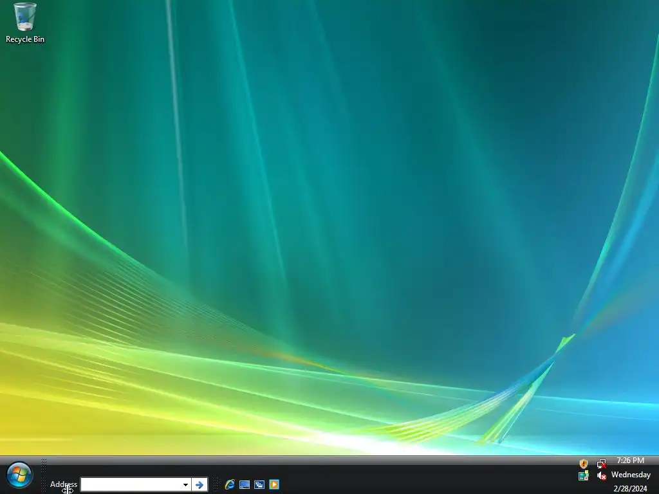Click Show Desktop in Quick Launch
Image resolution: width=659 pixels, height=494 pixels.
(x=245, y=484)
